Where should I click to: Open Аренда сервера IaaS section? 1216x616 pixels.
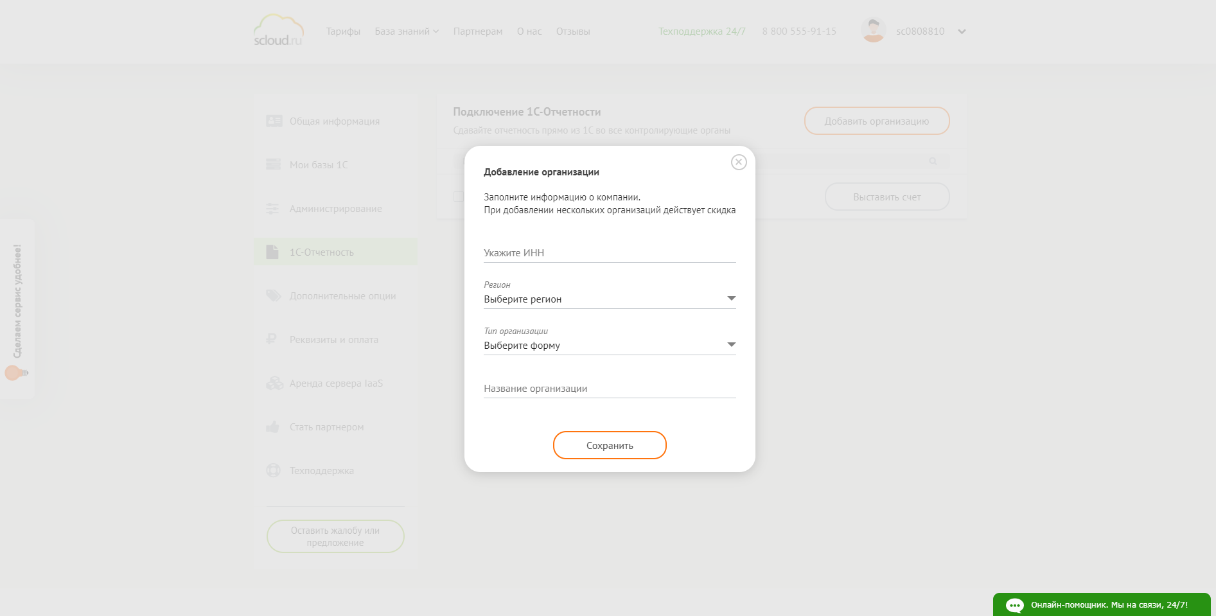tap(336, 383)
